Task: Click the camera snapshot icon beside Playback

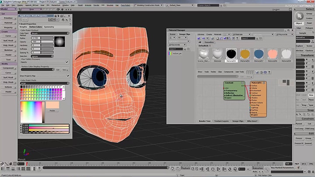Action: click(178, 169)
